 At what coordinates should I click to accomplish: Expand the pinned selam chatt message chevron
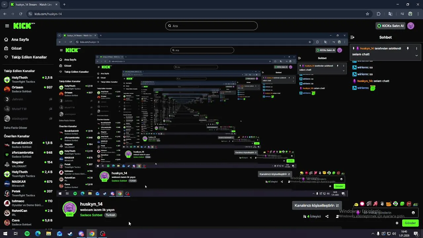pyautogui.click(x=416, y=55)
